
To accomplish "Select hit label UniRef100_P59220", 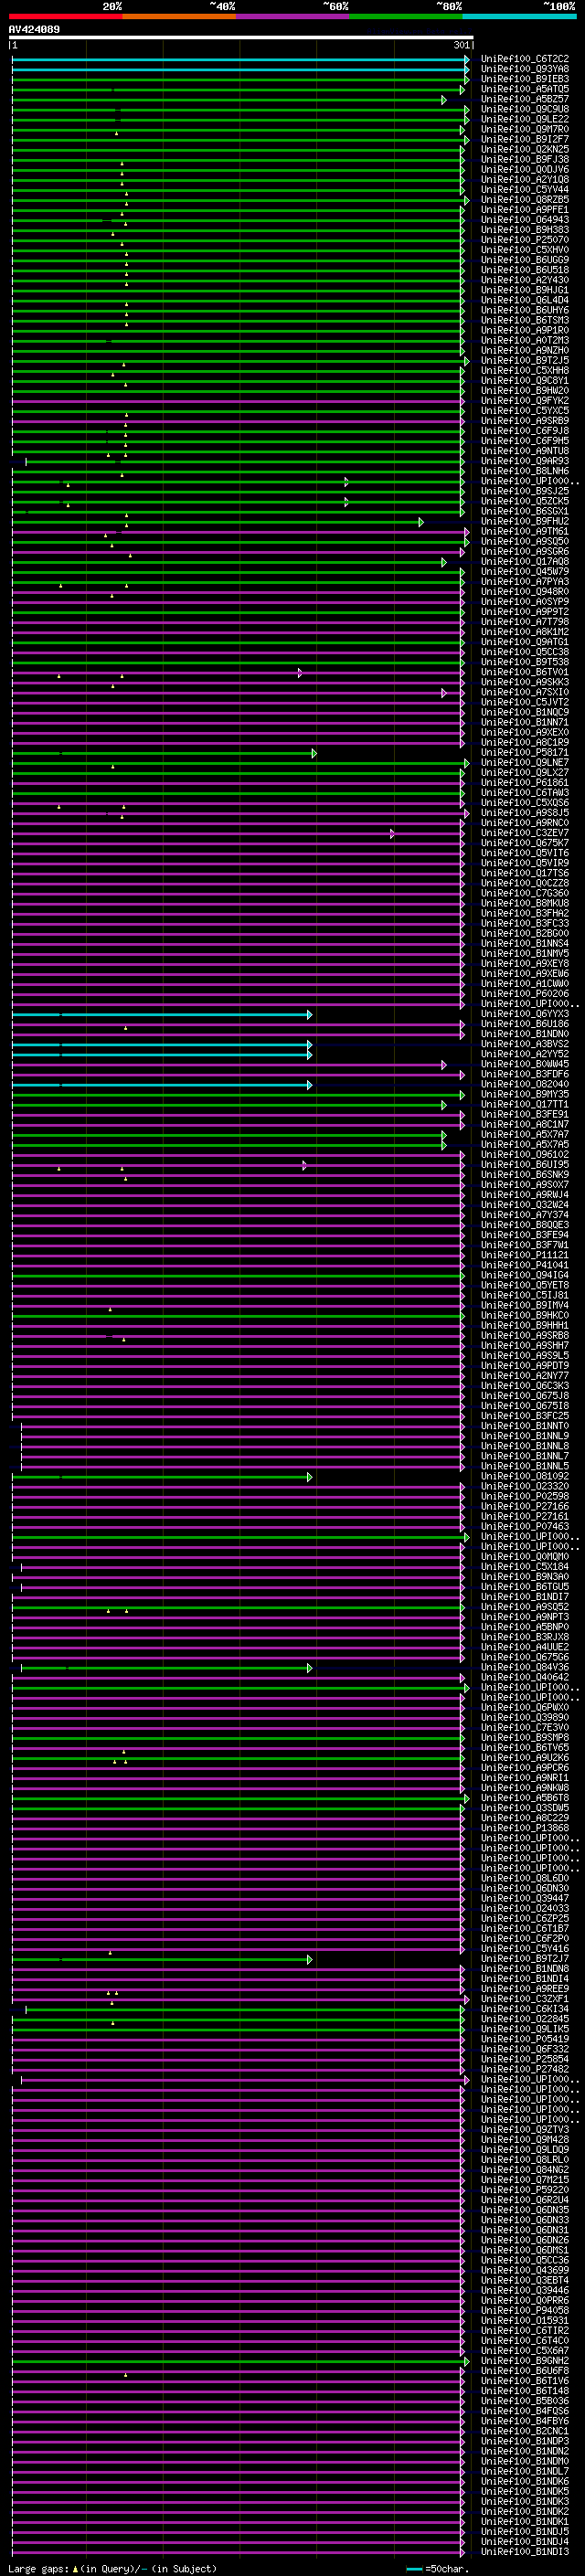I will [x=525, y=2190].
